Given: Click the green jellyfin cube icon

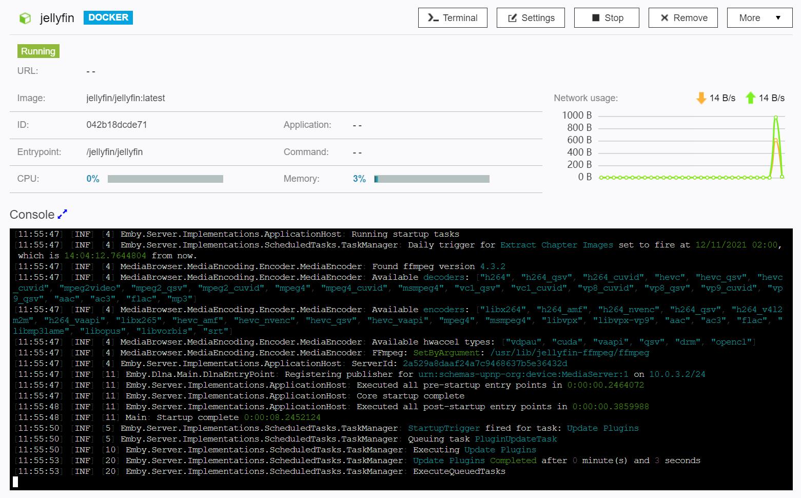Looking at the screenshot, I should tap(25, 18).
